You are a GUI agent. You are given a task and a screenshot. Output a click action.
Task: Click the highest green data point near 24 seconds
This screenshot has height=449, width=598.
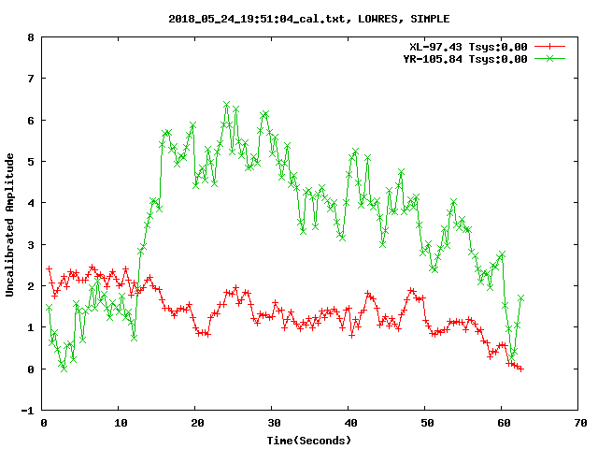[x=226, y=105]
